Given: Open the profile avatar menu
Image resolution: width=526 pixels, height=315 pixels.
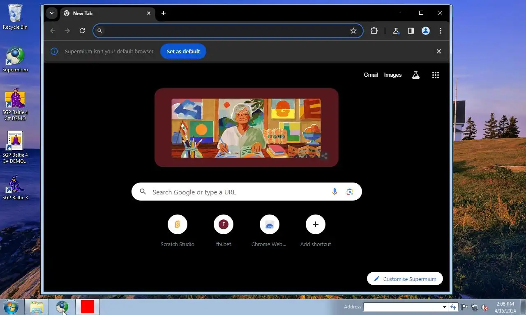Looking at the screenshot, I should (x=426, y=31).
